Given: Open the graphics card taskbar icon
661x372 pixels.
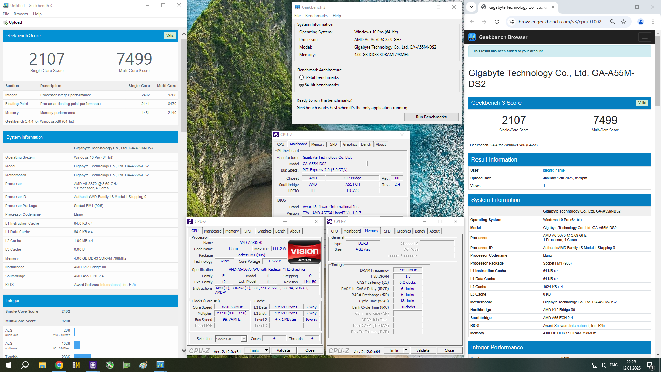Looking at the screenshot, I should 126,365.
